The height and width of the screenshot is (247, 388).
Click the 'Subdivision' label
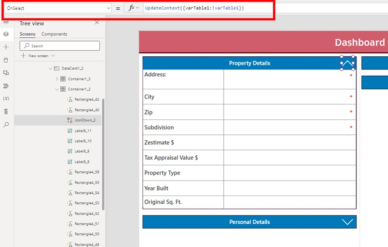tap(159, 127)
